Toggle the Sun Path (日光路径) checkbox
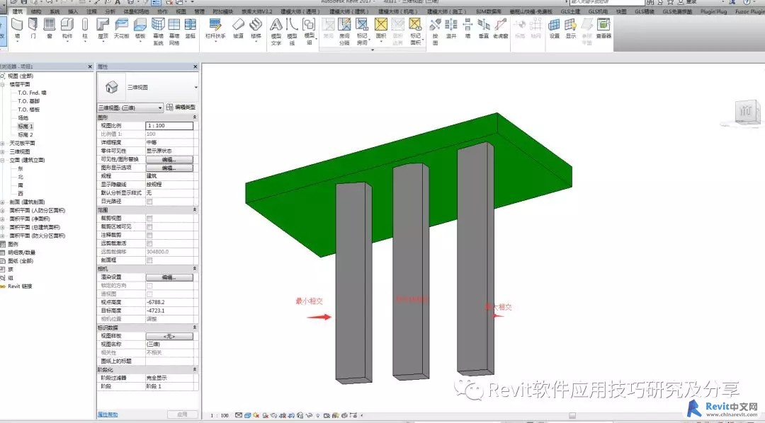The height and width of the screenshot is (423, 765). pyautogui.click(x=149, y=202)
